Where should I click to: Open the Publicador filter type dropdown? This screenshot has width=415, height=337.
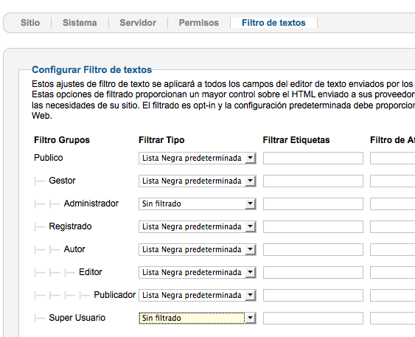tap(197, 295)
